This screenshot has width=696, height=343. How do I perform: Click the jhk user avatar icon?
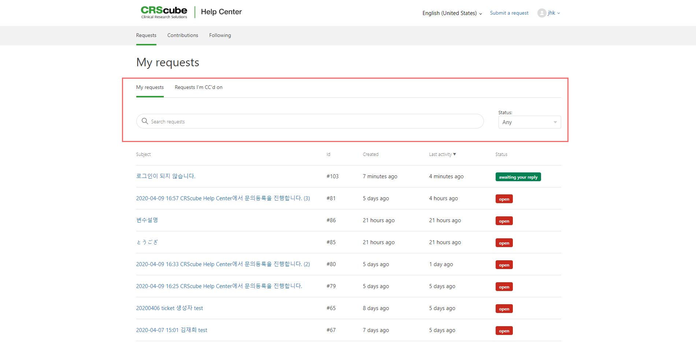coord(541,13)
